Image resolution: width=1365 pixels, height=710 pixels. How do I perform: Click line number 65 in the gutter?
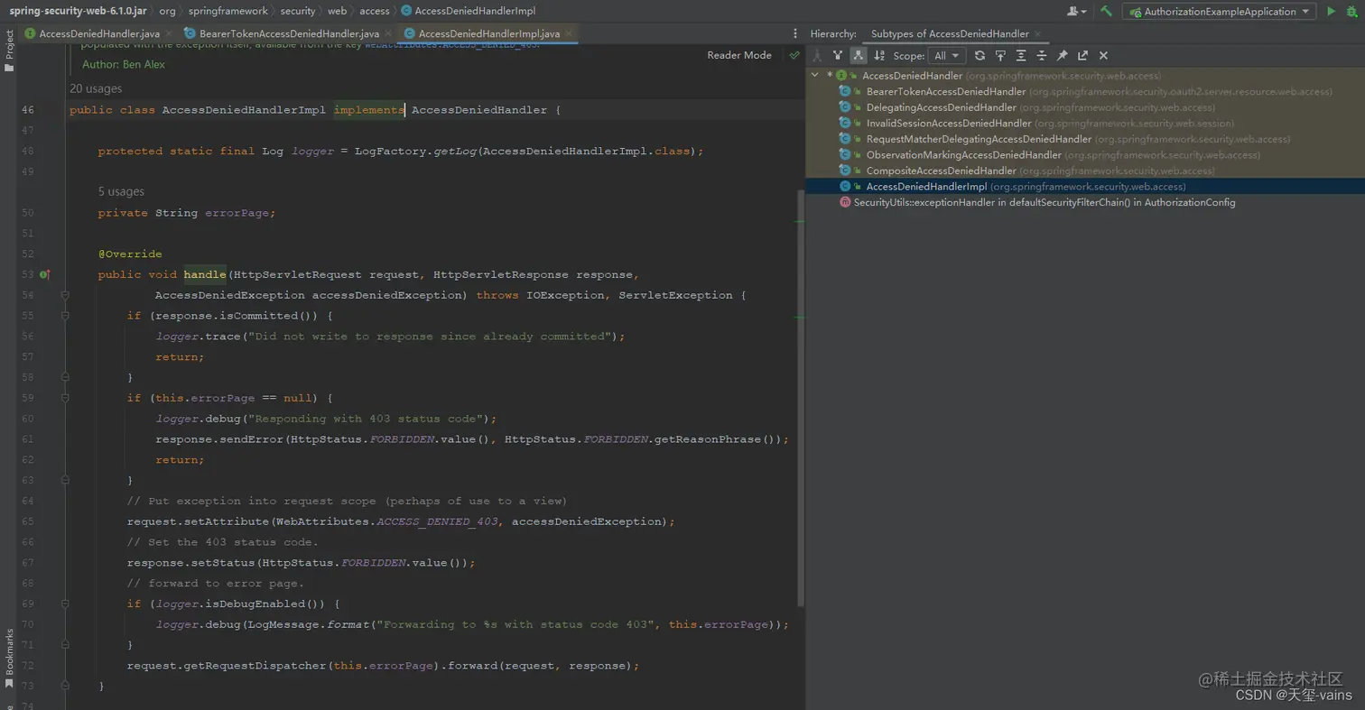point(27,521)
